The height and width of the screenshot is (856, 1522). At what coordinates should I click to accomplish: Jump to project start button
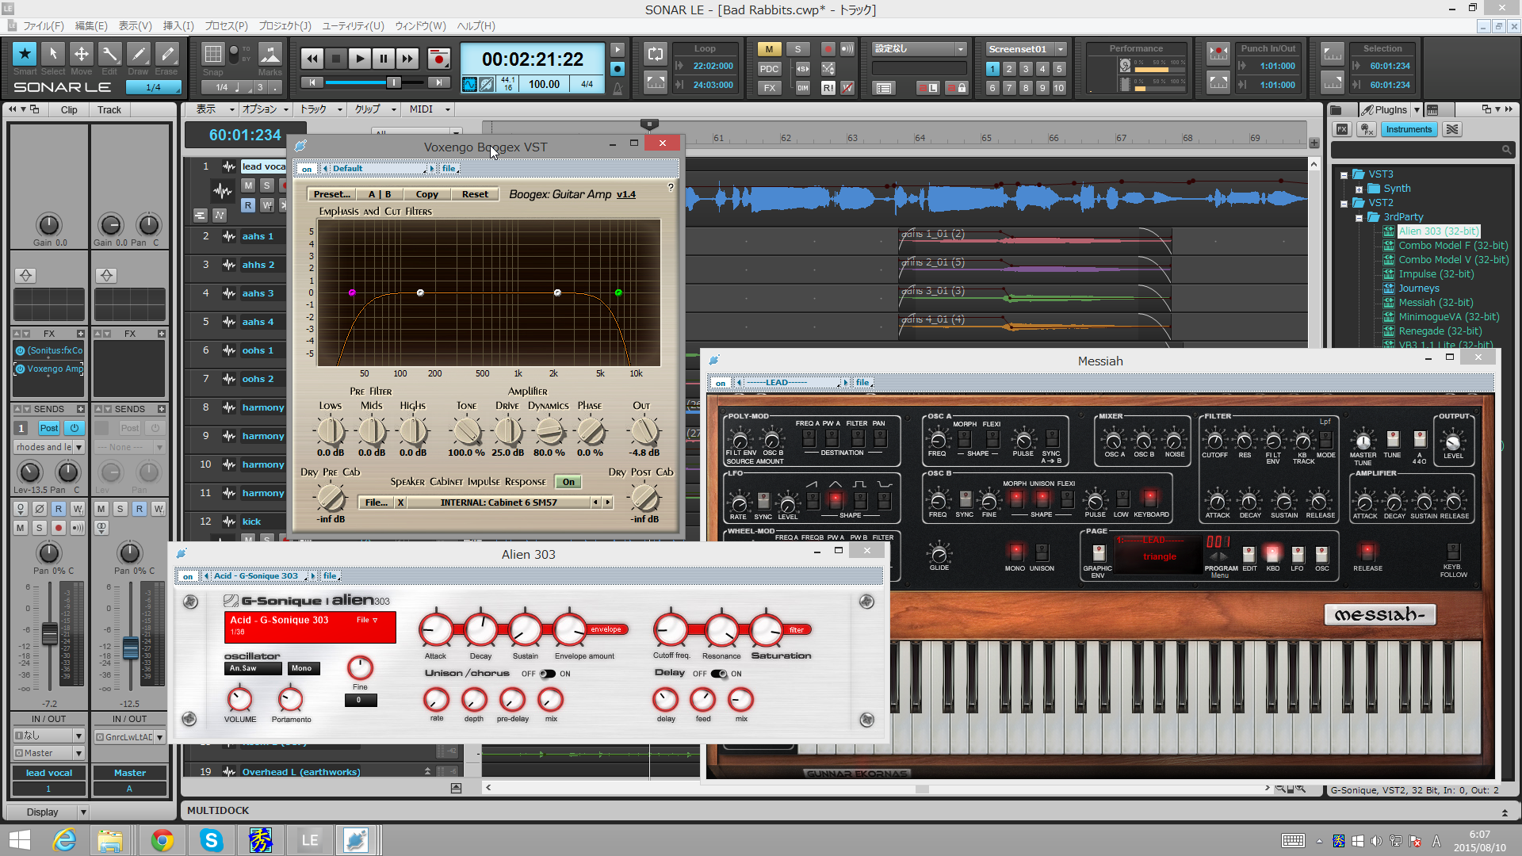[x=312, y=82]
